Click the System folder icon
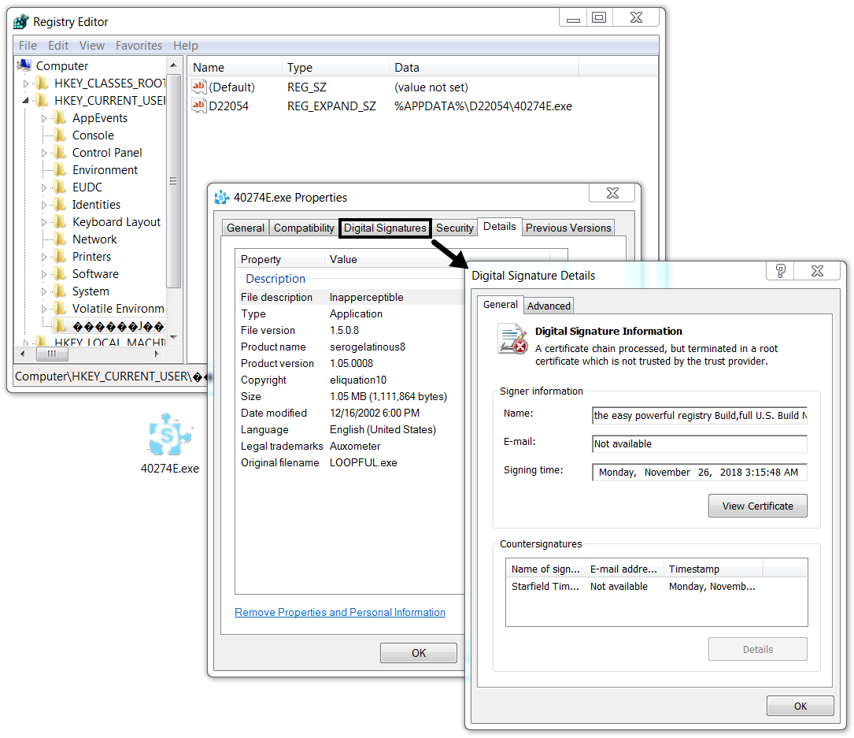This screenshot has height=738, width=854. (x=60, y=291)
